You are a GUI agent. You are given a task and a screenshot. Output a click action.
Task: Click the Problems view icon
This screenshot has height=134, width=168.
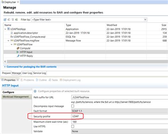22,80
